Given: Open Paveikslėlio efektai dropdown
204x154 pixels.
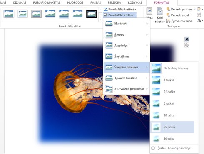Looking at the screenshot, I should point(120,15).
